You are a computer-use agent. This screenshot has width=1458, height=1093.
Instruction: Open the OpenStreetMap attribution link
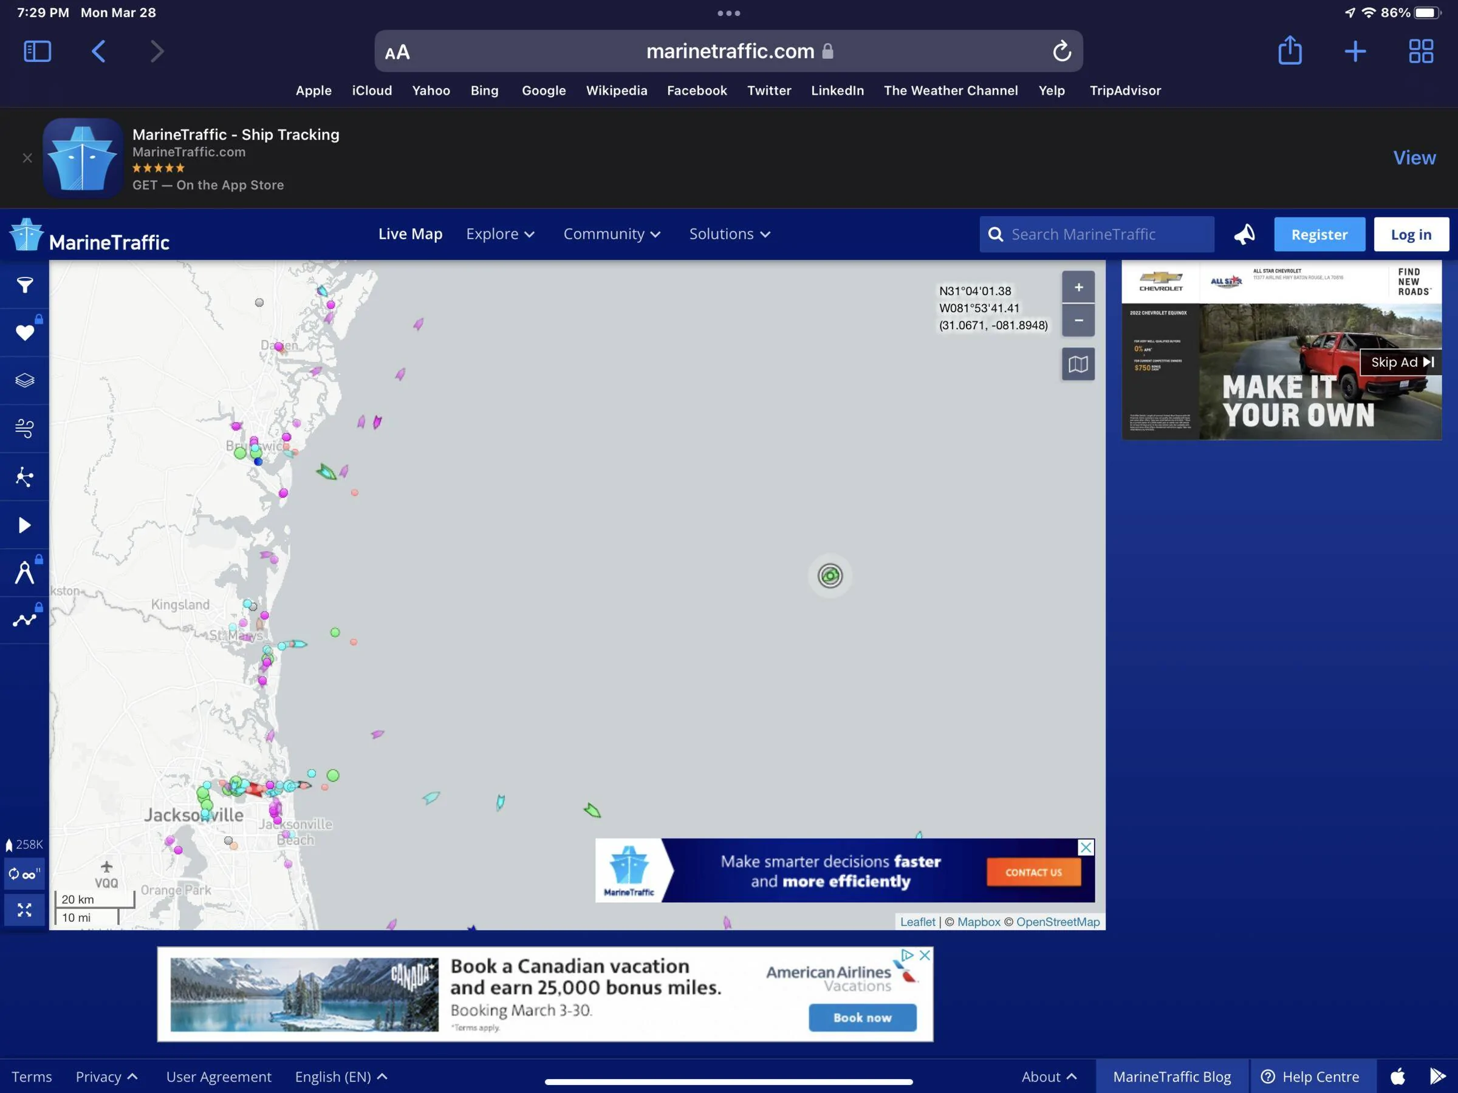pos(1058,922)
